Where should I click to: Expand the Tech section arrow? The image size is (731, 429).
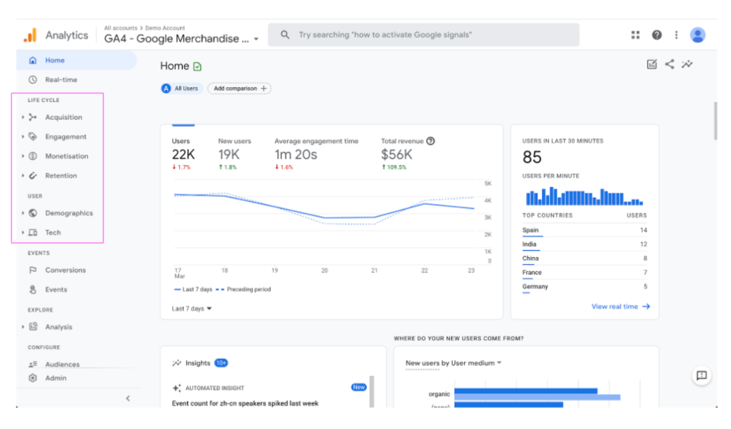click(x=22, y=233)
